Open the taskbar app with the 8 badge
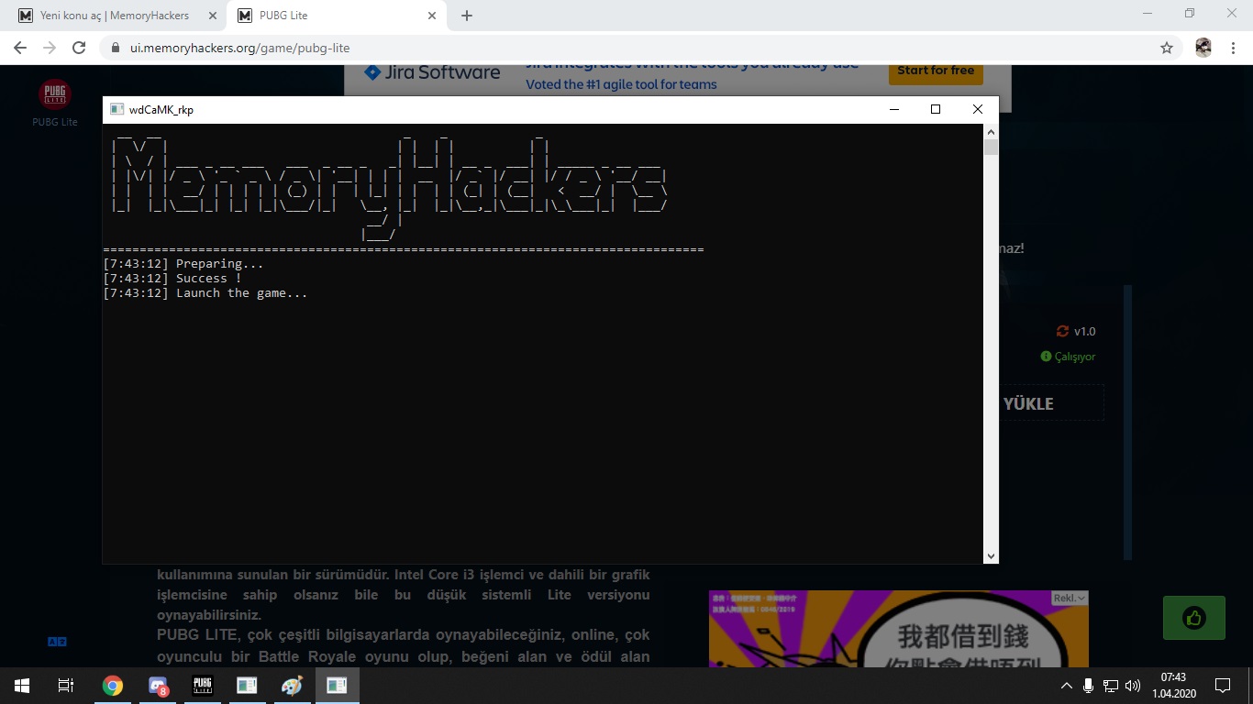The height and width of the screenshot is (704, 1253). click(x=158, y=686)
